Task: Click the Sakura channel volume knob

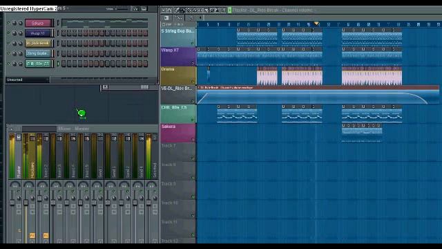Action: (20, 23)
